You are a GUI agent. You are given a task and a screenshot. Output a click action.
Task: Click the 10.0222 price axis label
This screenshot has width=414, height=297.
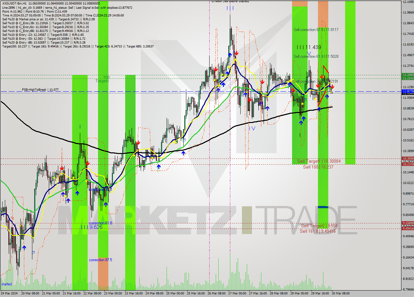tap(408, 183)
